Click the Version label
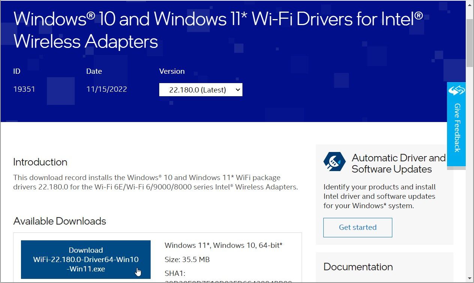 [x=172, y=71]
